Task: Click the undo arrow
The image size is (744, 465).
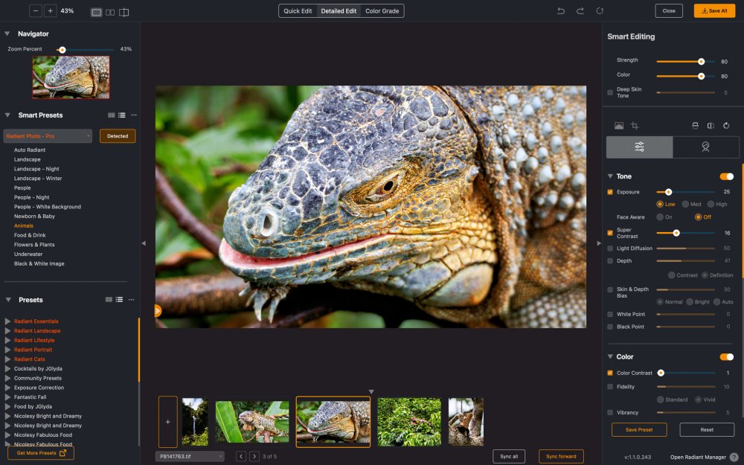Action: (561, 11)
